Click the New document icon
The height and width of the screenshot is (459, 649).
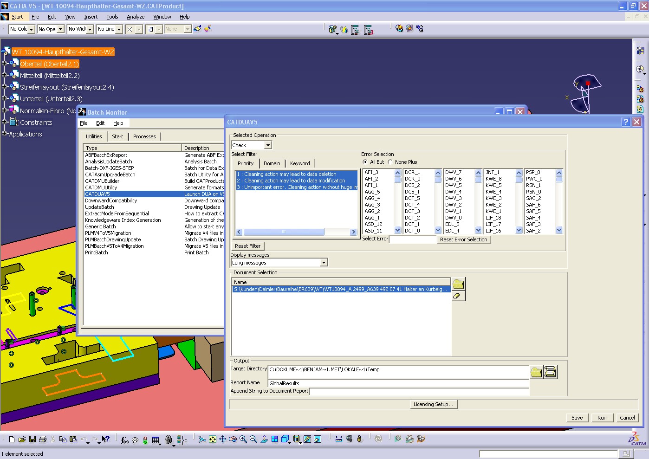[12, 439]
